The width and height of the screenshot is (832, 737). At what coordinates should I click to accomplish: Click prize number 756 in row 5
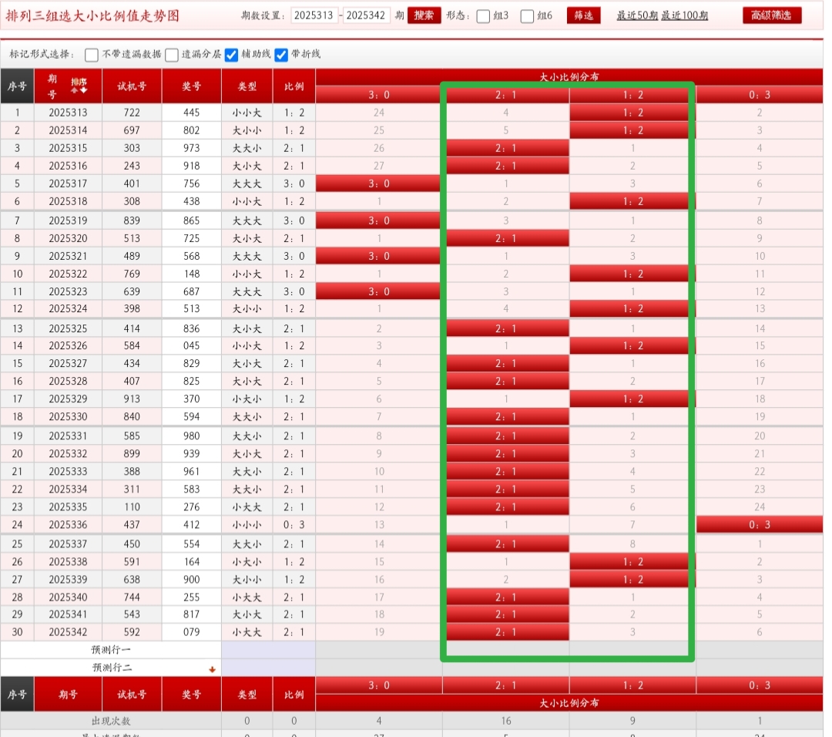(x=191, y=183)
